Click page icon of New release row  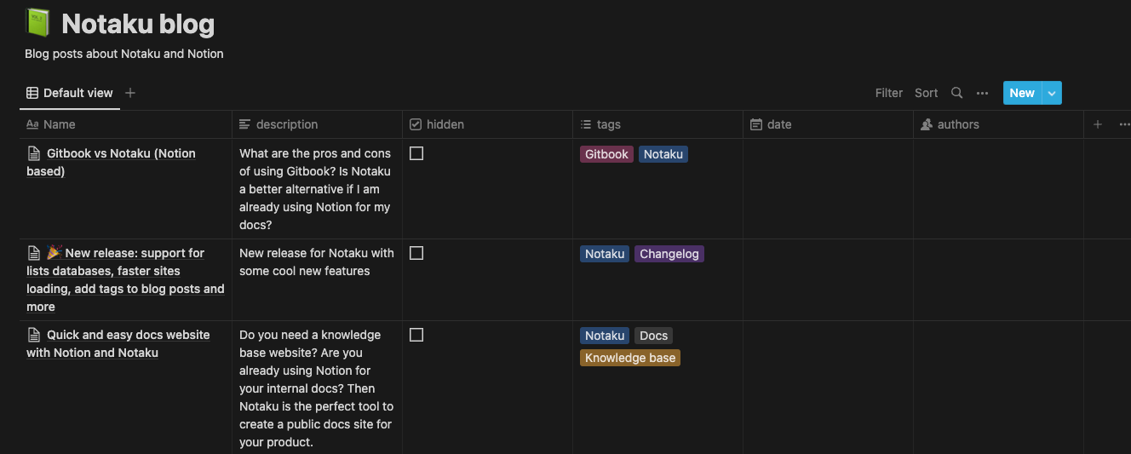click(34, 253)
